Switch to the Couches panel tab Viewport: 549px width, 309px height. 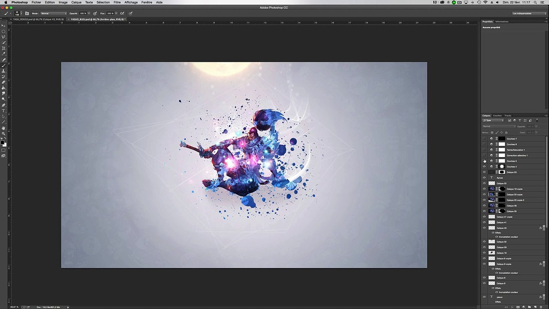coord(497,115)
